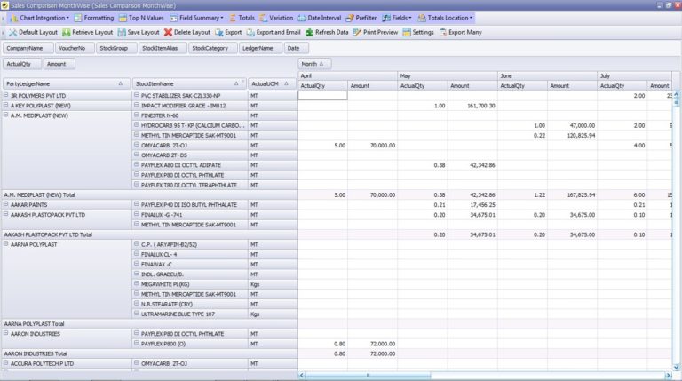Click the Prefilter funnel icon

pyautogui.click(x=354, y=18)
